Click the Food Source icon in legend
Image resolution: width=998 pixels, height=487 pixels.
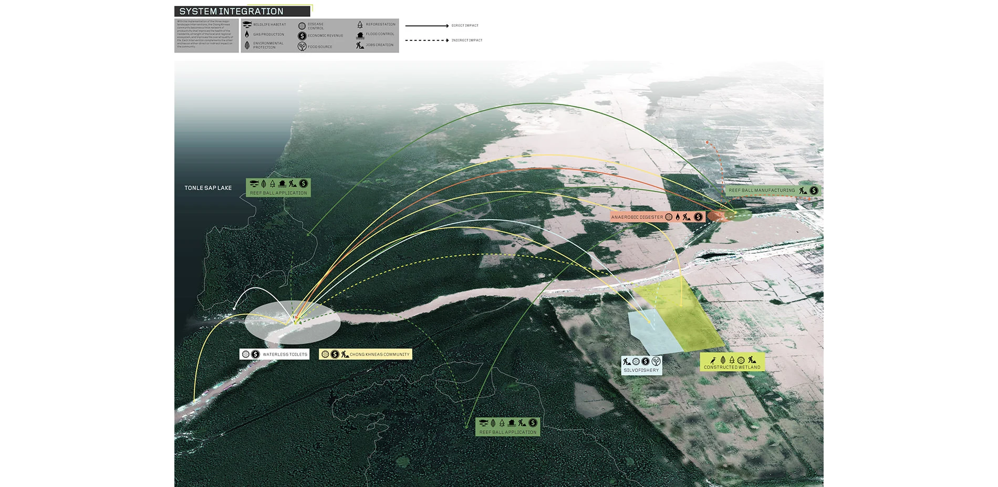point(302,47)
